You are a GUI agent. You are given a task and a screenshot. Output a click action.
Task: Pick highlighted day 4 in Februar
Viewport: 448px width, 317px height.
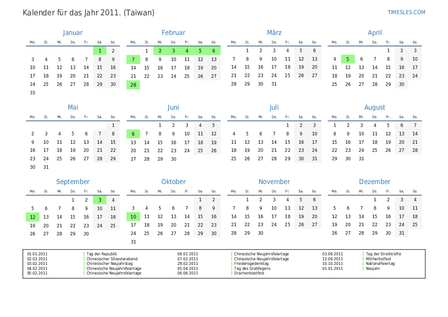(187, 51)
